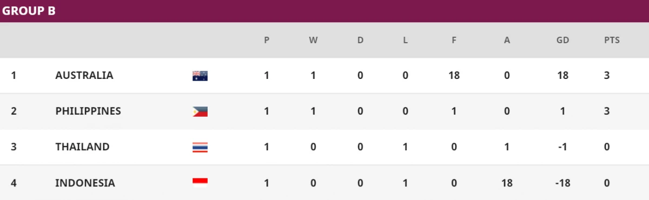
Task: Click the F column header
Action: (454, 40)
